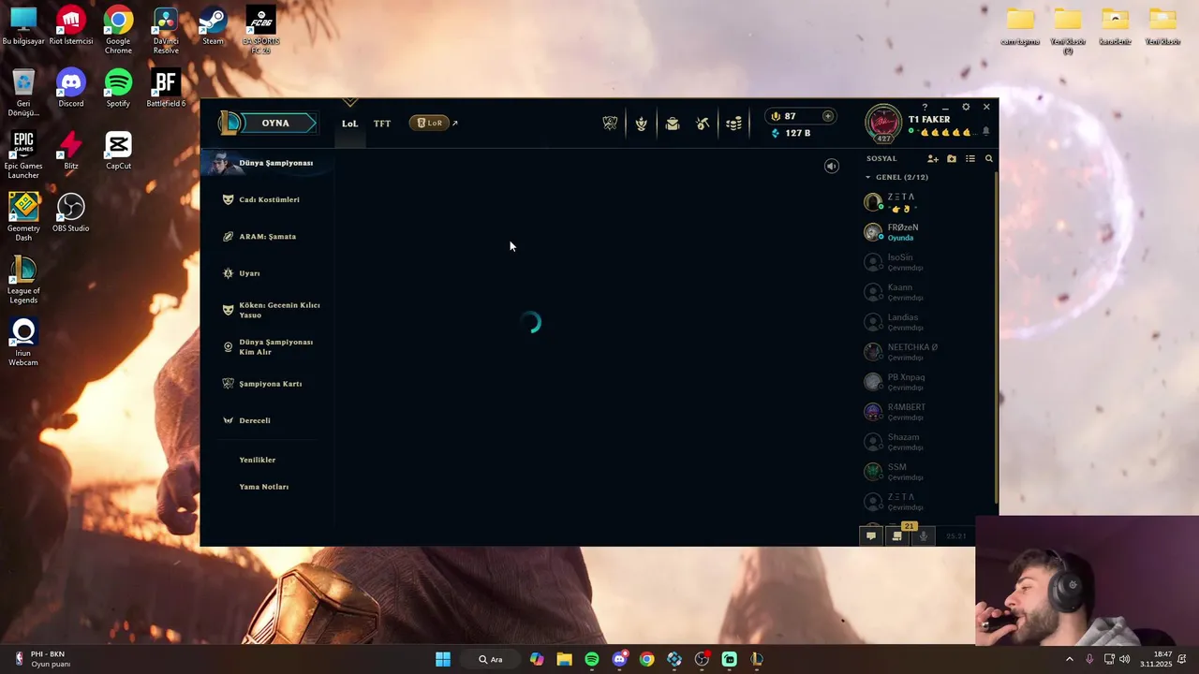Open friend list view options icon

tap(970, 159)
